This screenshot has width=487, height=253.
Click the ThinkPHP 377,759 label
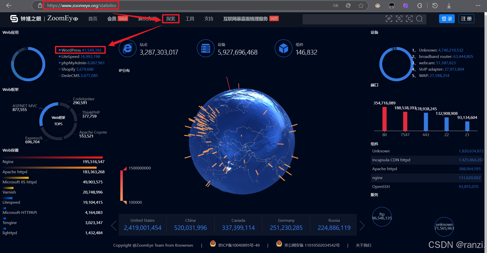[91, 114]
